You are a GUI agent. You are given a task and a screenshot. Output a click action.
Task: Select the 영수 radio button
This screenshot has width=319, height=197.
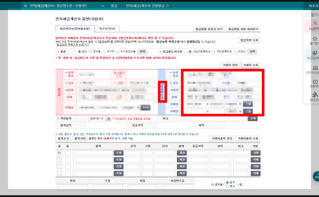[228, 186]
